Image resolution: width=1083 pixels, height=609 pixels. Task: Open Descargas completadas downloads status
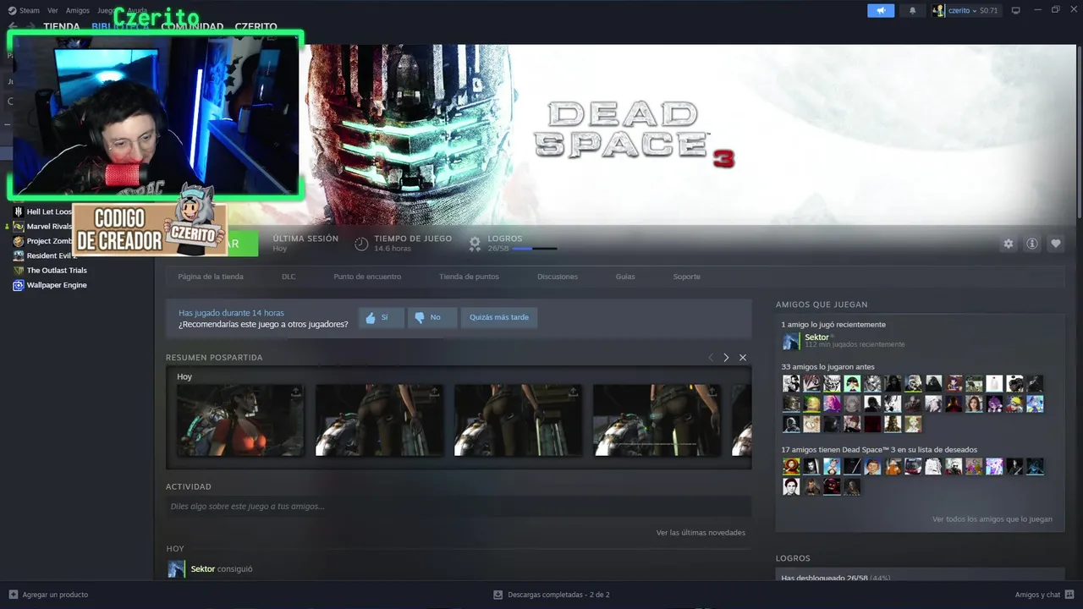[558, 595]
